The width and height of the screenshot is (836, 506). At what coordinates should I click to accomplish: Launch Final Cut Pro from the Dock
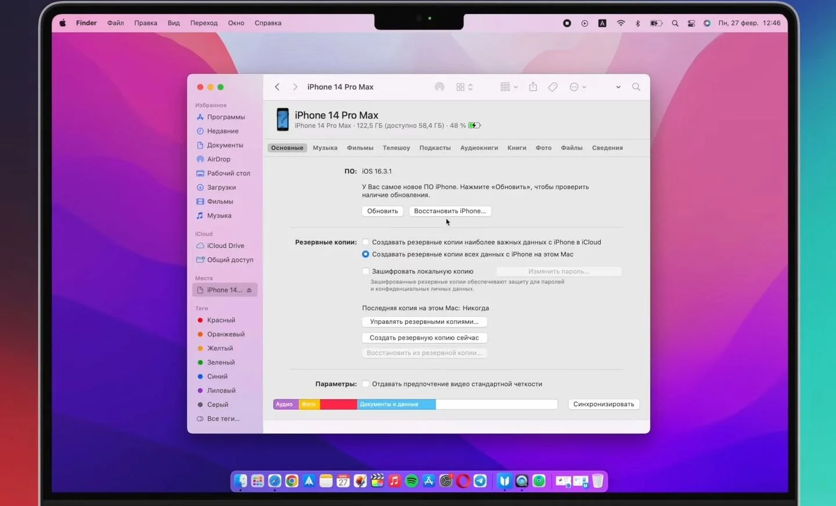pos(377,481)
